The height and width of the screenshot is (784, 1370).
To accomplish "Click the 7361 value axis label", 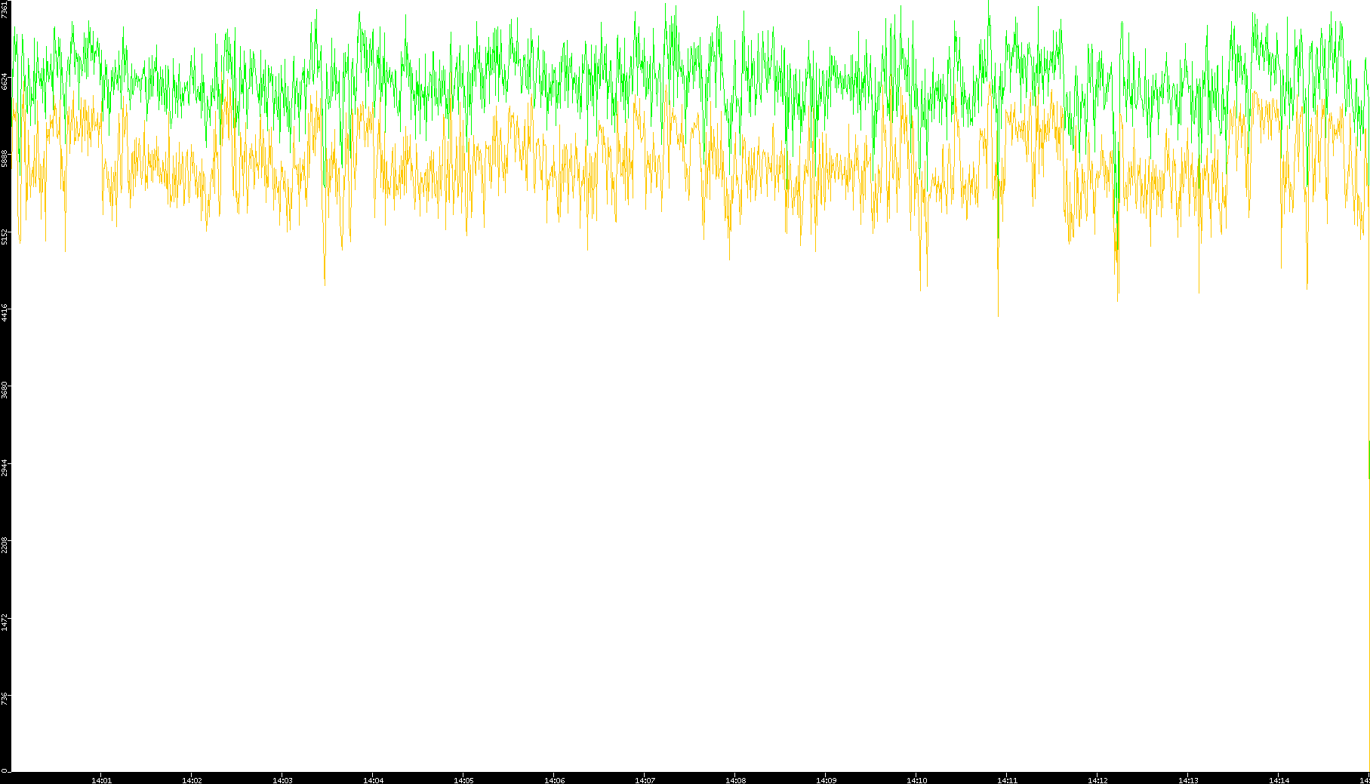I will click(5, 10).
